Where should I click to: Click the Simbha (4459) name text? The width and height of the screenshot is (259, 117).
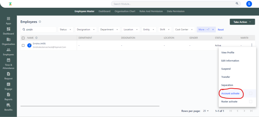coord(39,43)
